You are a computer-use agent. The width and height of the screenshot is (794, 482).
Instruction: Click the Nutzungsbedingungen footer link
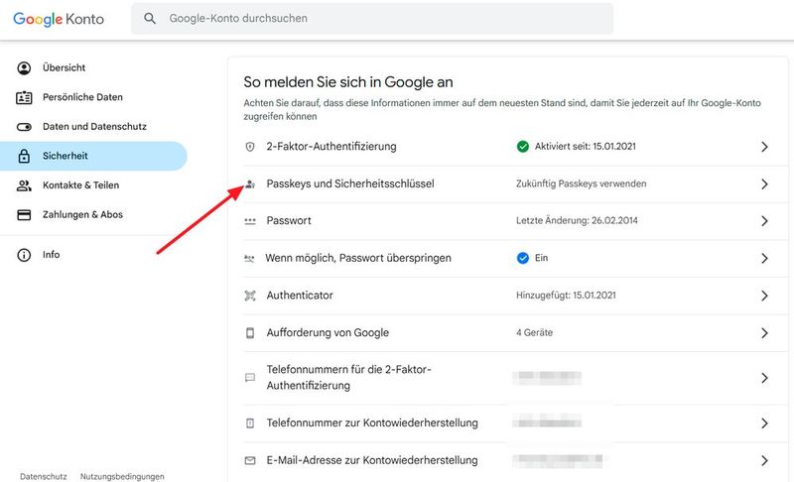click(122, 476)
